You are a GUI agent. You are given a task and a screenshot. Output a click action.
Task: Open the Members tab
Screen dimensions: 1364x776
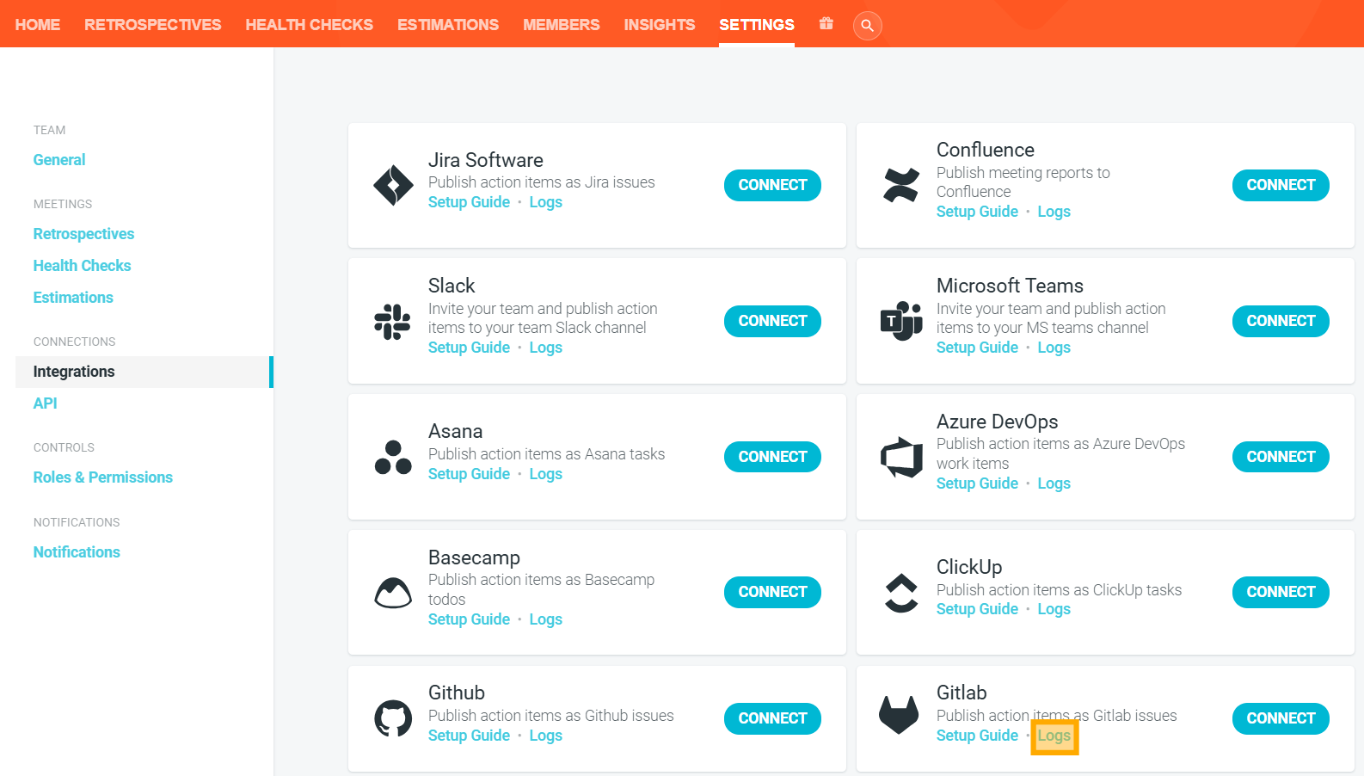coord(562,25)
